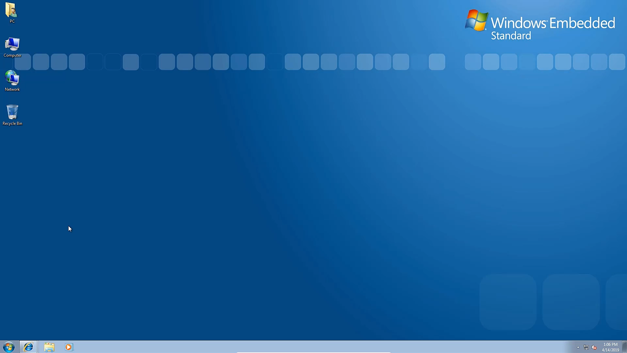Image resolution: width=627 pixels, height=353 pixels.
Task: Click the Windows Start button
Action: tap(8, 347)
